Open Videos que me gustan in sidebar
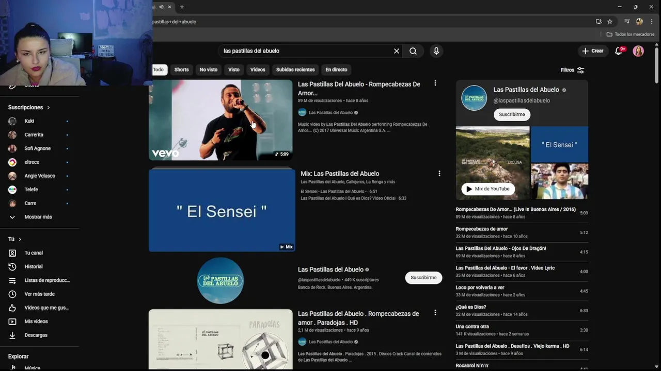661x371 pixels. (40, 308)
